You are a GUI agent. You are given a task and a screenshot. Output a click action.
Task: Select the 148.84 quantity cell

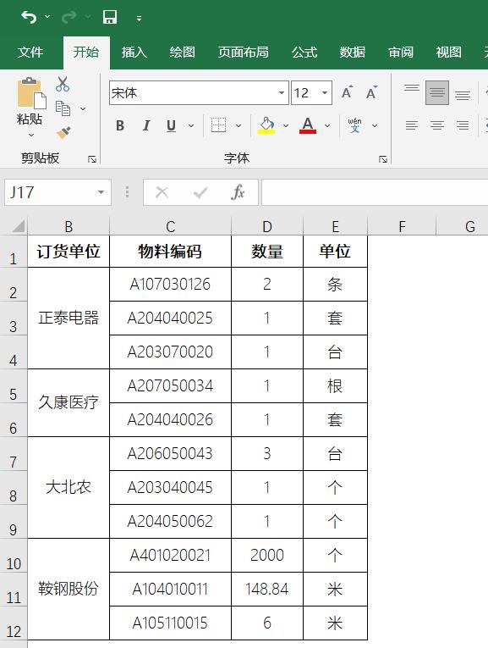point(267,590)
